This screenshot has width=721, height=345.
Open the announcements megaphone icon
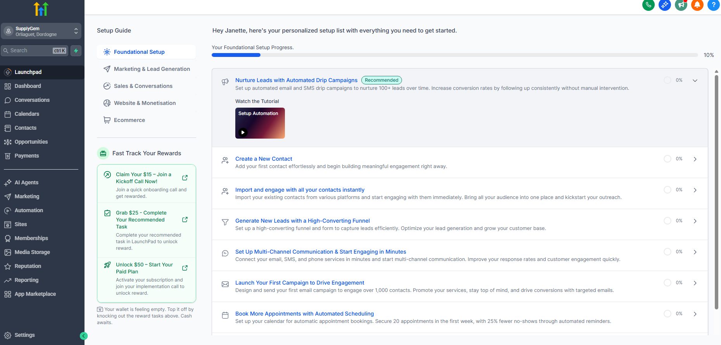pyautogui.click(x=681, y=5)
